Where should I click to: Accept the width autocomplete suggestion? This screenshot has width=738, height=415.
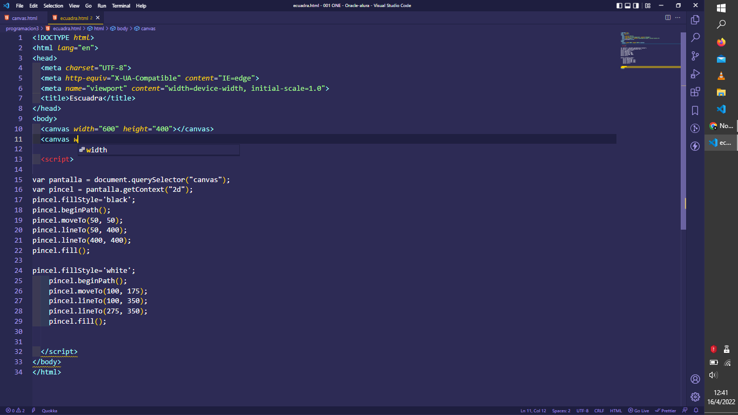159,150
